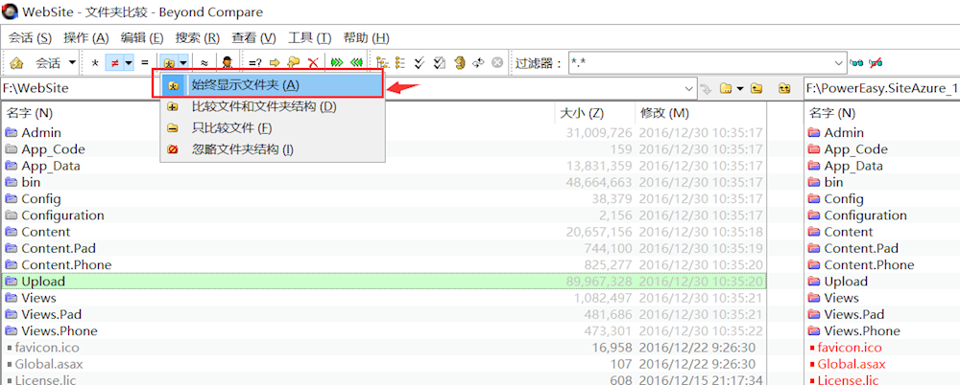The image size is (960, 385).
Task: Click the yellow Copy arrow icon
Action: (275, 62)
